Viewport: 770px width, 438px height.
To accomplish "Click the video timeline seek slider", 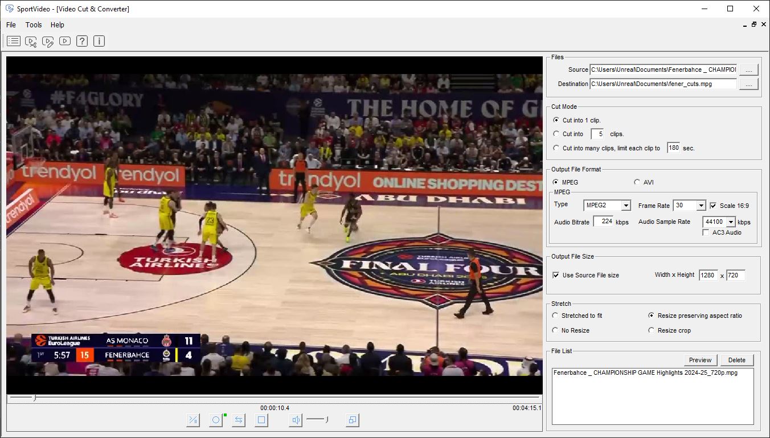I will (x=274, y=398).
